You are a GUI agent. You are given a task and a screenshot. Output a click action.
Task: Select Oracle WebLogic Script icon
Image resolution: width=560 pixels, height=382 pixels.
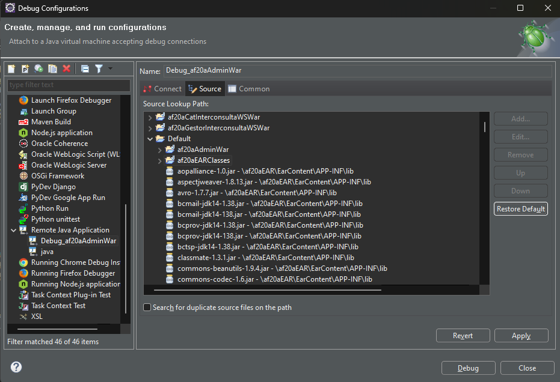click(x=23, y=154)
